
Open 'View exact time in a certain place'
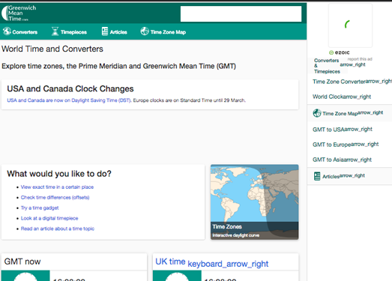[57, 187]
